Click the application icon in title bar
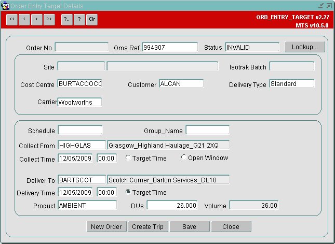Viewport: 335px width, 244px height. point(5,6)
